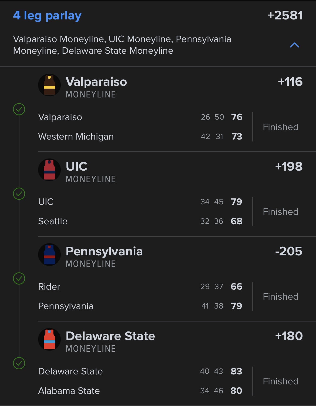The image size is (316, 406).
Task: Click the +198 odds for UIC
Action: [289, 167]
